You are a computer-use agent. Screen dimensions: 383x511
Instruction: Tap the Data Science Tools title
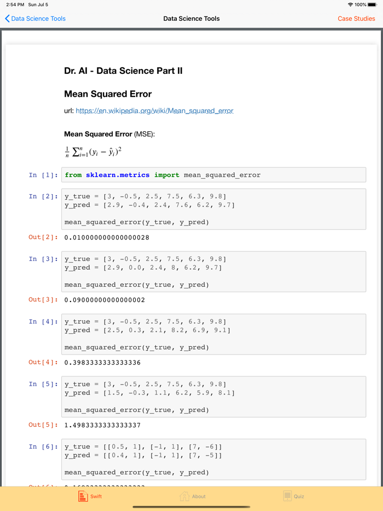click(x=191, y=18)
